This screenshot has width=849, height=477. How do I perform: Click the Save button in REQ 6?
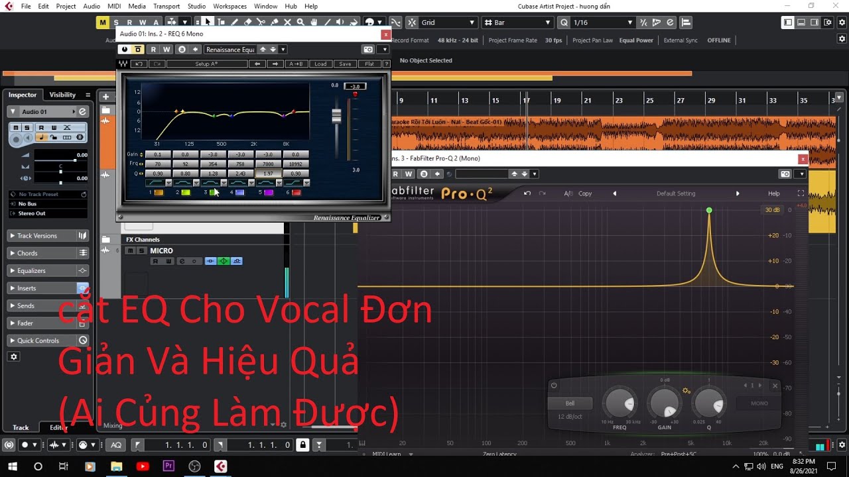click(345, 64)
